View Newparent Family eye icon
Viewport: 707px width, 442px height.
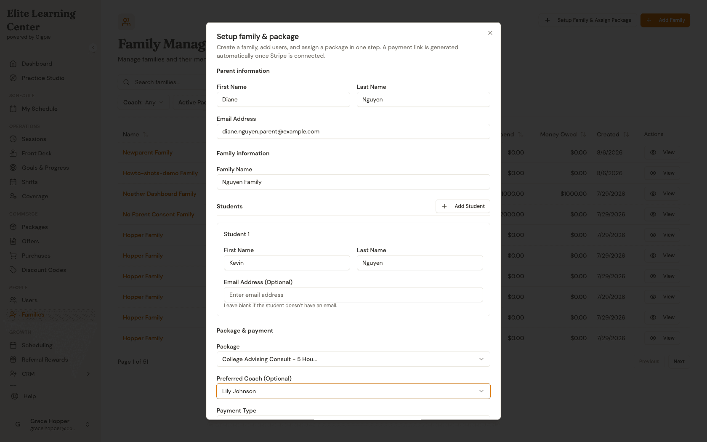click(x=653, y=152)
